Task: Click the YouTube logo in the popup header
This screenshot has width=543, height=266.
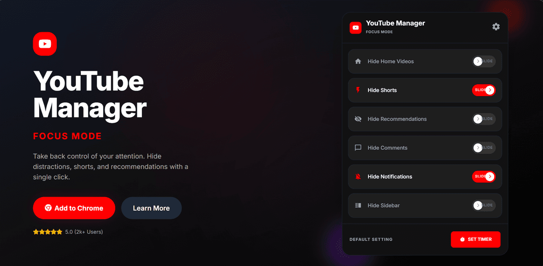Action: (355, 28)
